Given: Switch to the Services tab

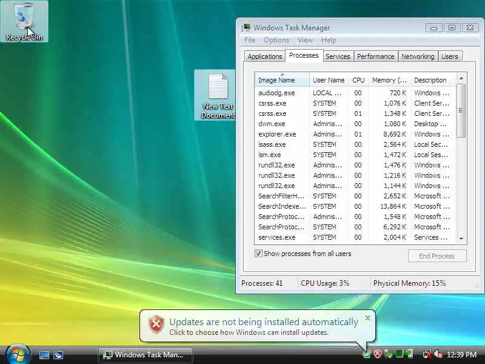Looking at the screenshot, I should [x=338, y=56].
